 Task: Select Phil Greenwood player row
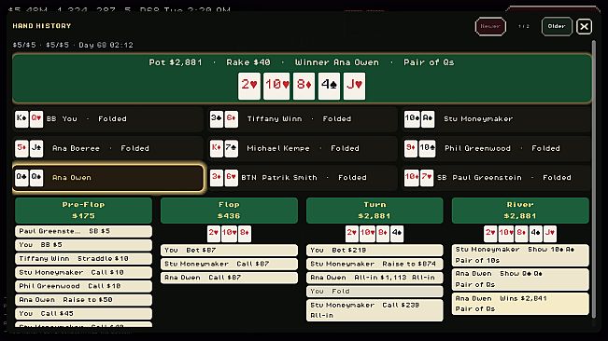pyautogui.click(x=497, y=148)
